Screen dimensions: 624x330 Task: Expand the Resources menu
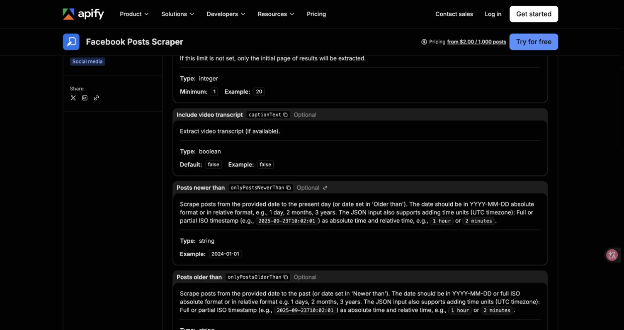coord(276,14)
